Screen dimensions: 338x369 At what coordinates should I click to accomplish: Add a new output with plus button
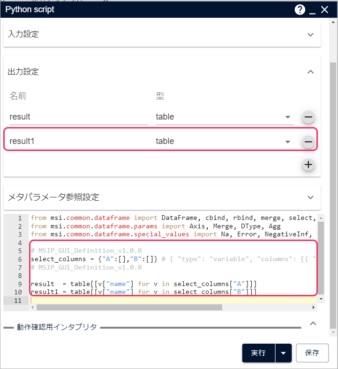[x=308, y=165]
